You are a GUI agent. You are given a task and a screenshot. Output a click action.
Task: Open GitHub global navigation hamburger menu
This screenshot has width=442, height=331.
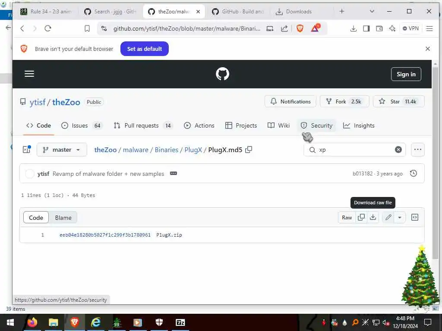29,74
